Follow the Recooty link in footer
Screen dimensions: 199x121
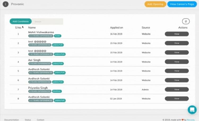coord(191,120)
